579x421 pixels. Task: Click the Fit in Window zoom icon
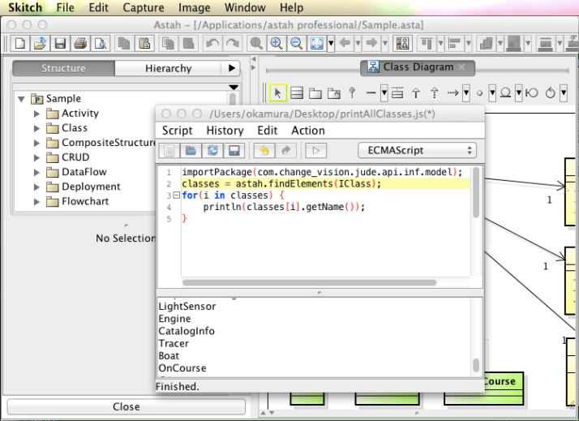click(x=317, y=44)
